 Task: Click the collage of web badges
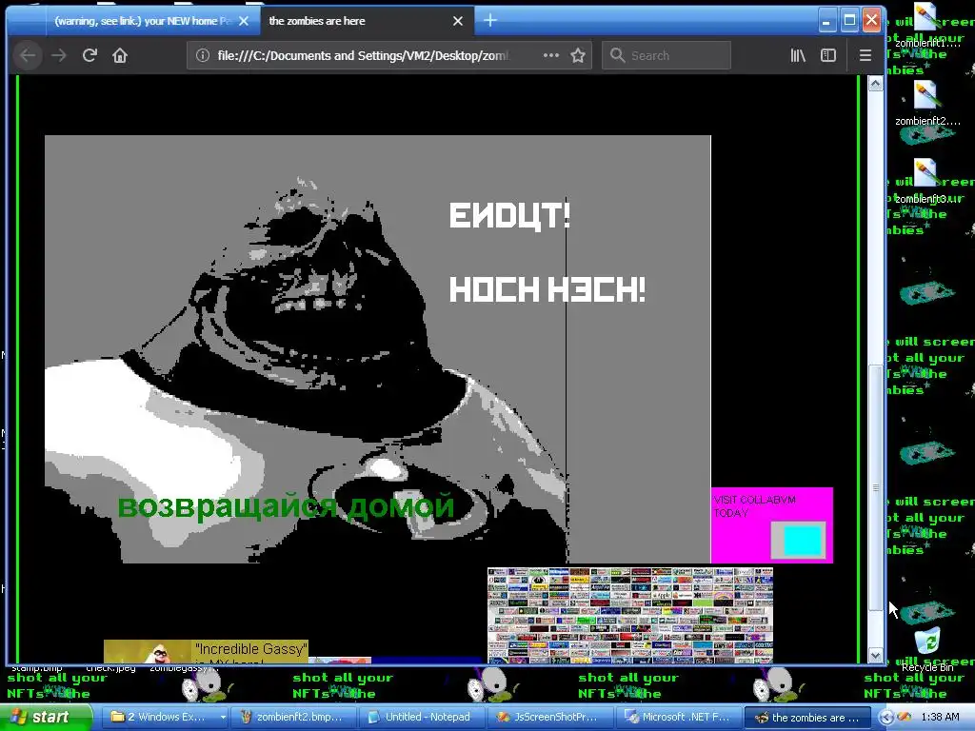[x=630, y=616]
